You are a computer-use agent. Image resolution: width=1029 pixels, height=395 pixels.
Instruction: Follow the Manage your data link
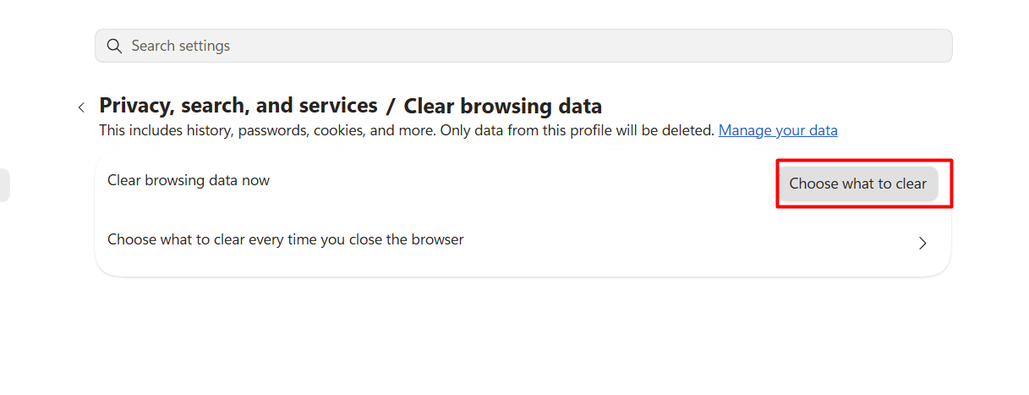click(778, 130)
